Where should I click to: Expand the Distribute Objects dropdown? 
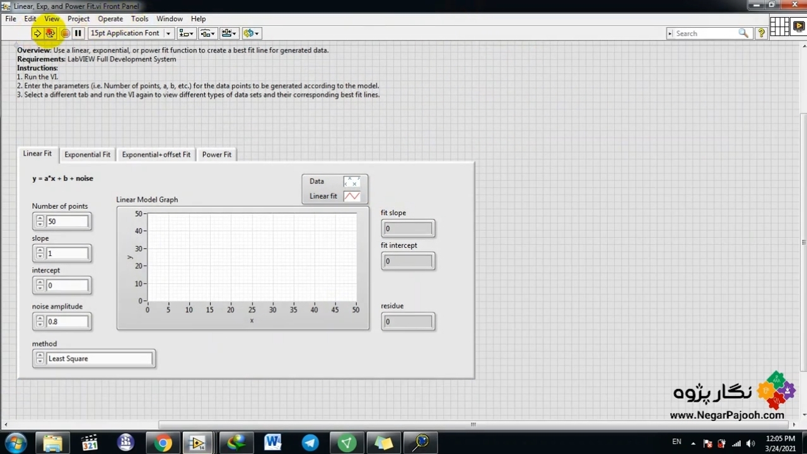(207, 33)
